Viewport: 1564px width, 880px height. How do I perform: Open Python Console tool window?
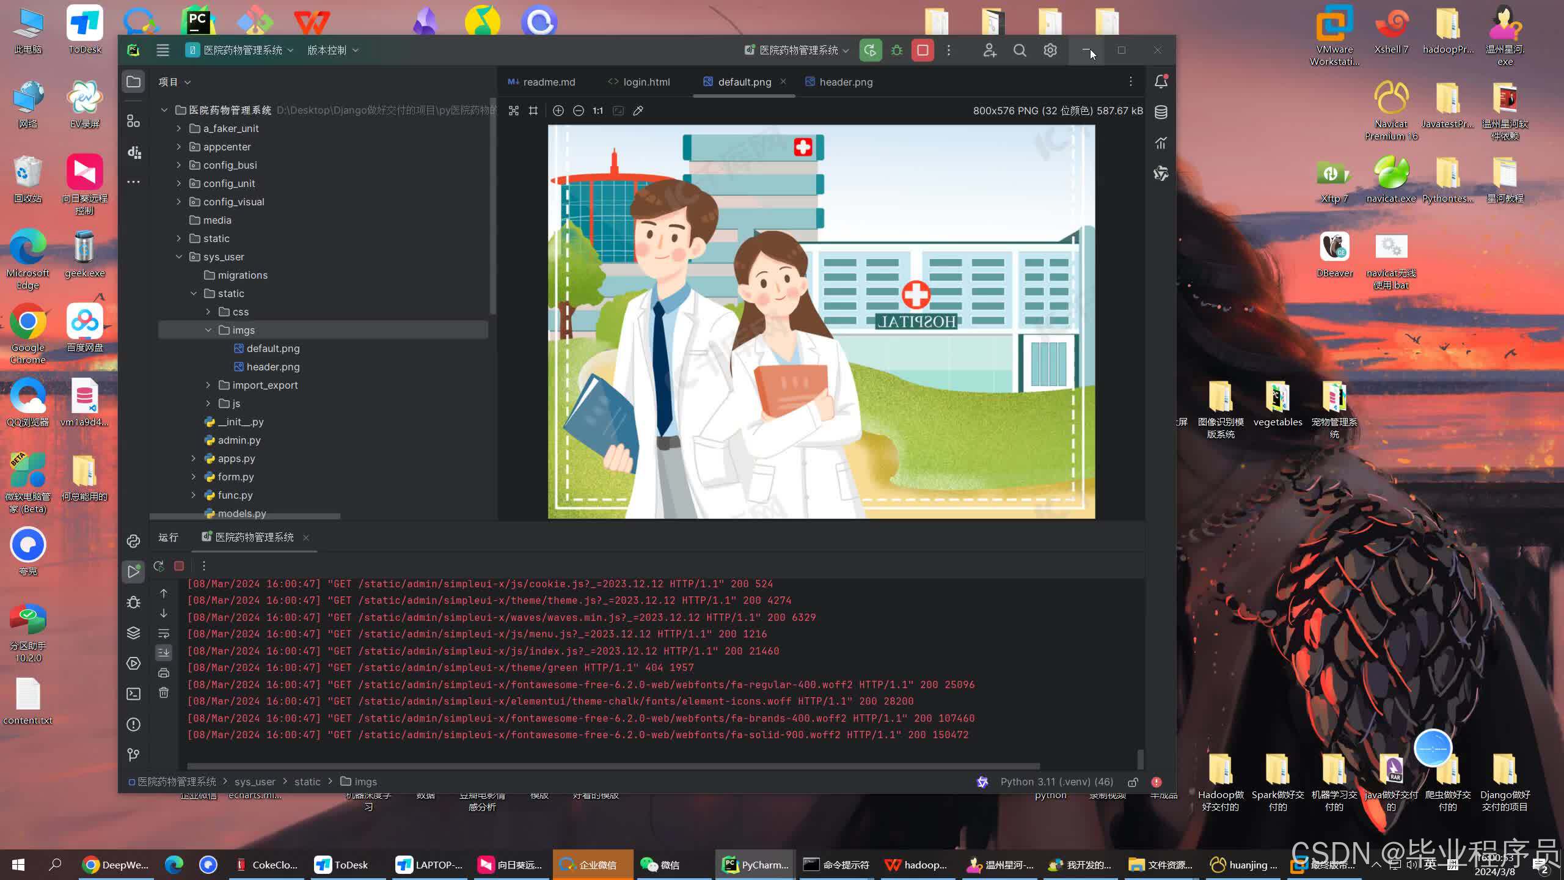pos(133,541)
